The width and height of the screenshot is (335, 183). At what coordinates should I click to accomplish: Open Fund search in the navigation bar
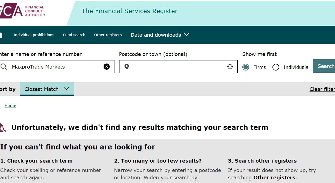(x=74, y=35)
